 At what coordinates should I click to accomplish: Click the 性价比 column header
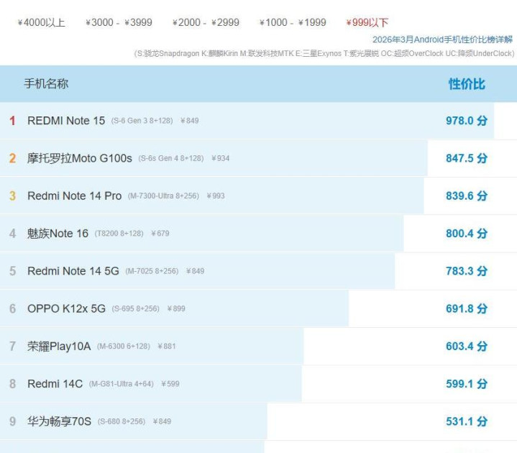click(467, 84)
